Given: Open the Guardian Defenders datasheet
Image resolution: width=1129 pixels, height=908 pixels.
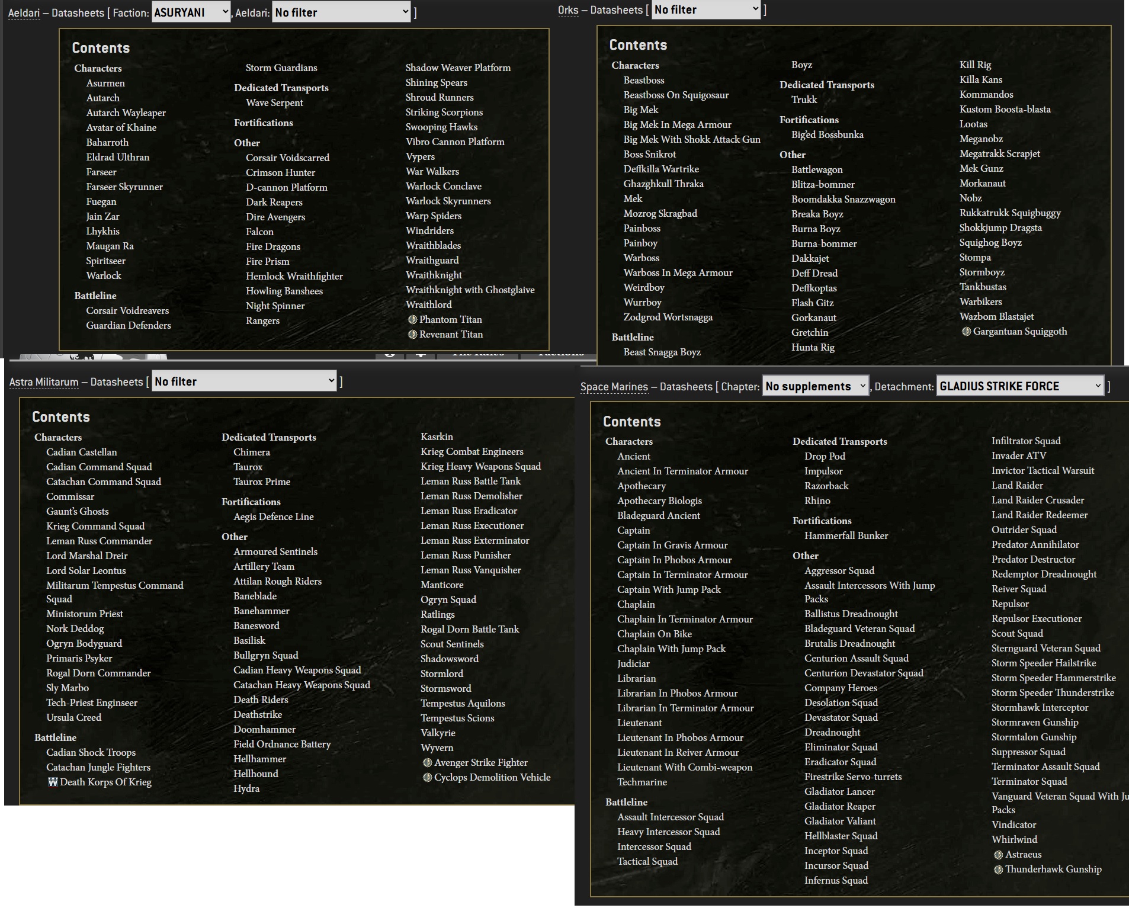Looking at the screenshot, I should pyautogui.click(x=129, y=325).
